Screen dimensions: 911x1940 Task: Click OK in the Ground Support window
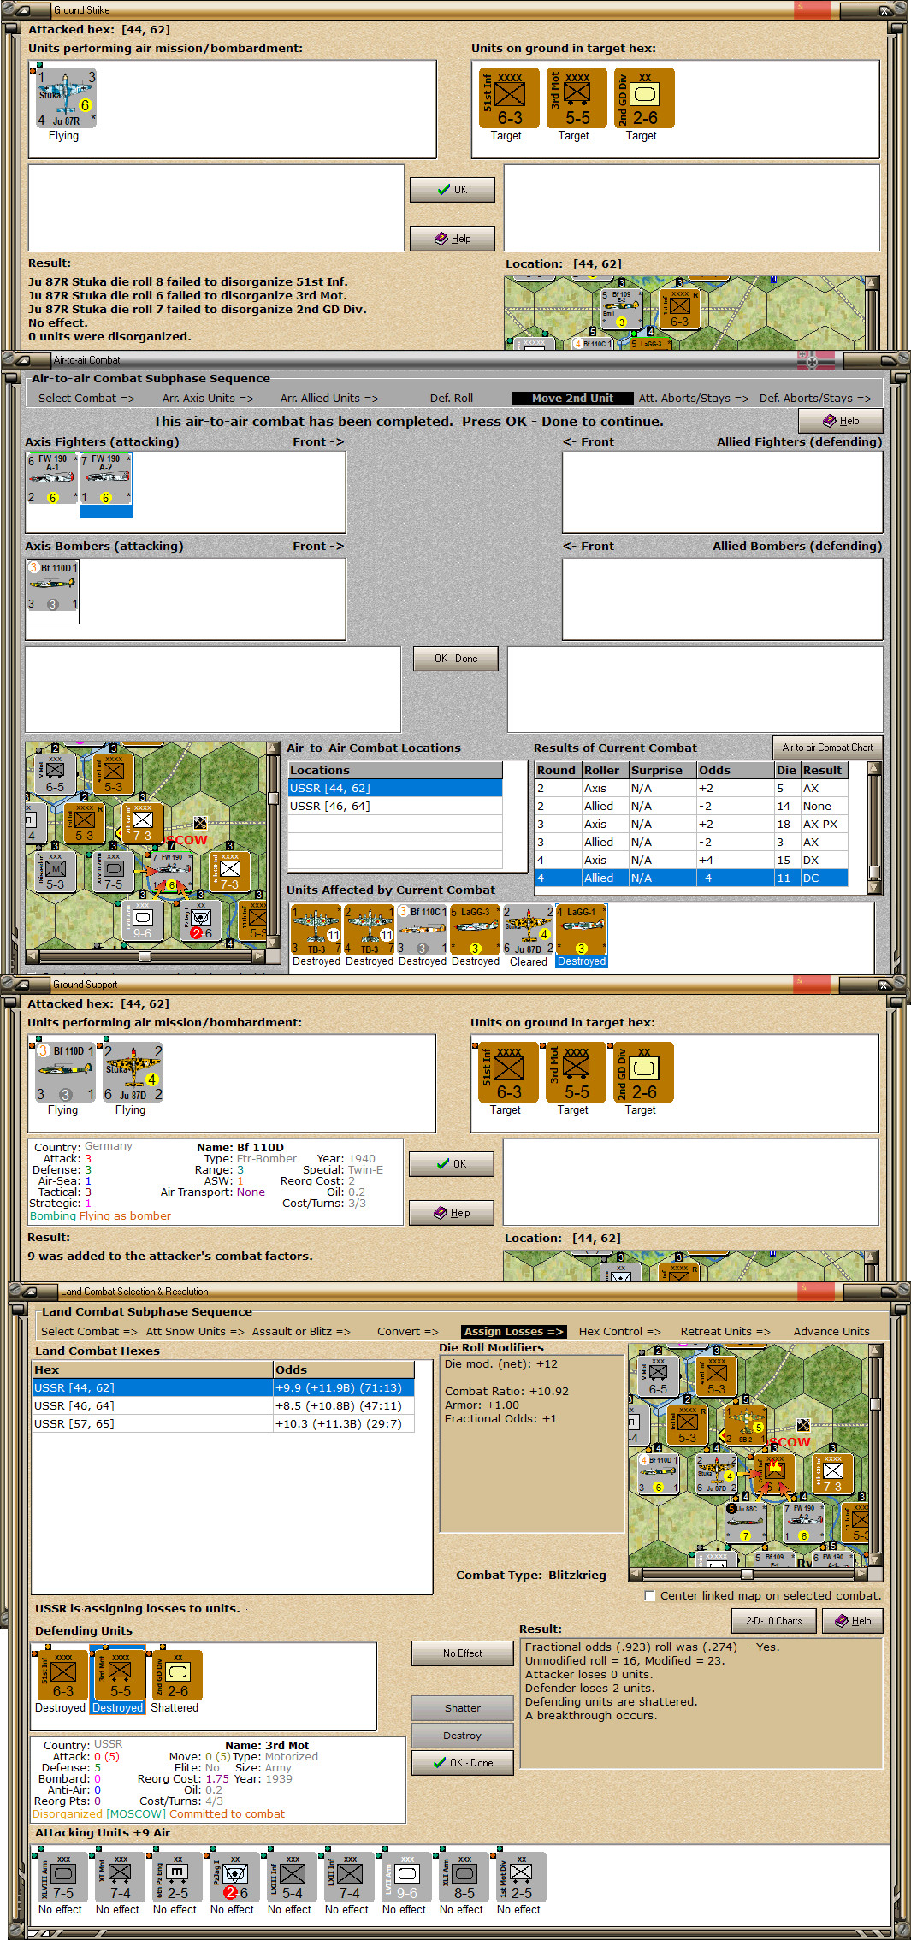pyautogui.click(x=452, y=1164)
